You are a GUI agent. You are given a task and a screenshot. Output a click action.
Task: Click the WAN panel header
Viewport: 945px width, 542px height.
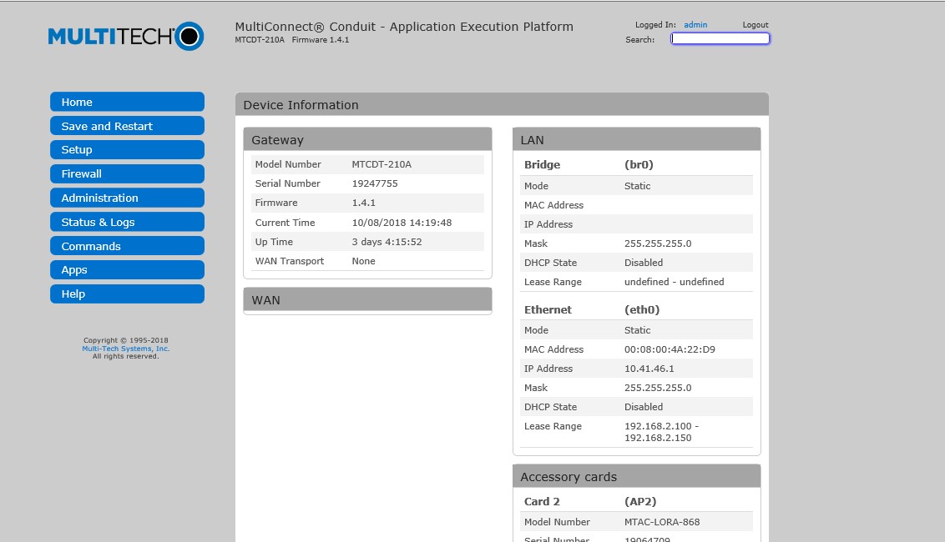click(367, 299)
